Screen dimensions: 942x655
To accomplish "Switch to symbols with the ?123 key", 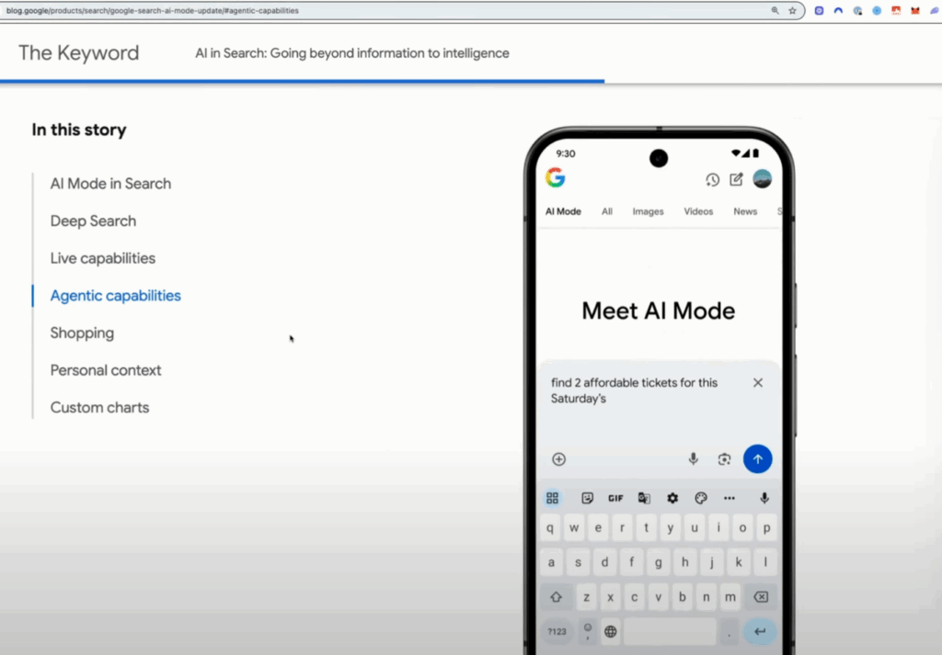I will [x=557, y=632].
